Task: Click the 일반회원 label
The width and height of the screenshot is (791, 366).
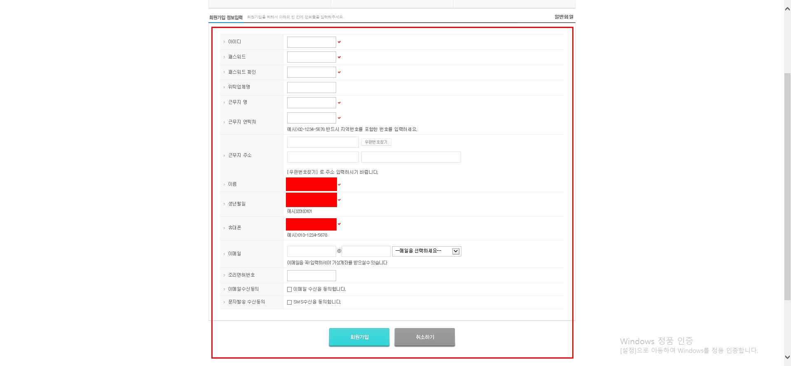Action: tap(564, 17)
